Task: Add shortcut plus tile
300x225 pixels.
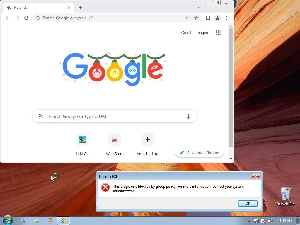Action: (148, 144)
